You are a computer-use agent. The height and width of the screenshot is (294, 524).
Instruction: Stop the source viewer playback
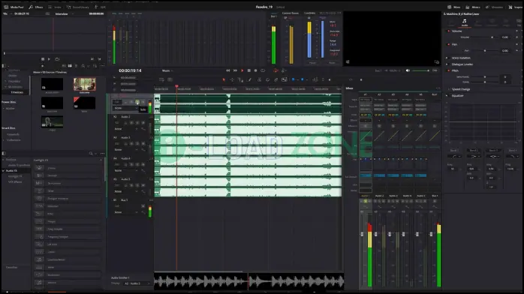(x=43, y=59)
